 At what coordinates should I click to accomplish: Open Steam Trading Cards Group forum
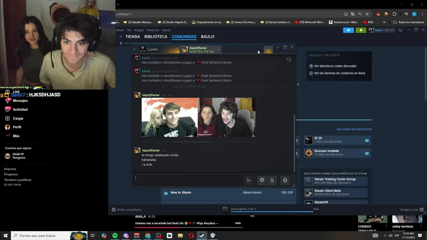click(x=336, y=181)
